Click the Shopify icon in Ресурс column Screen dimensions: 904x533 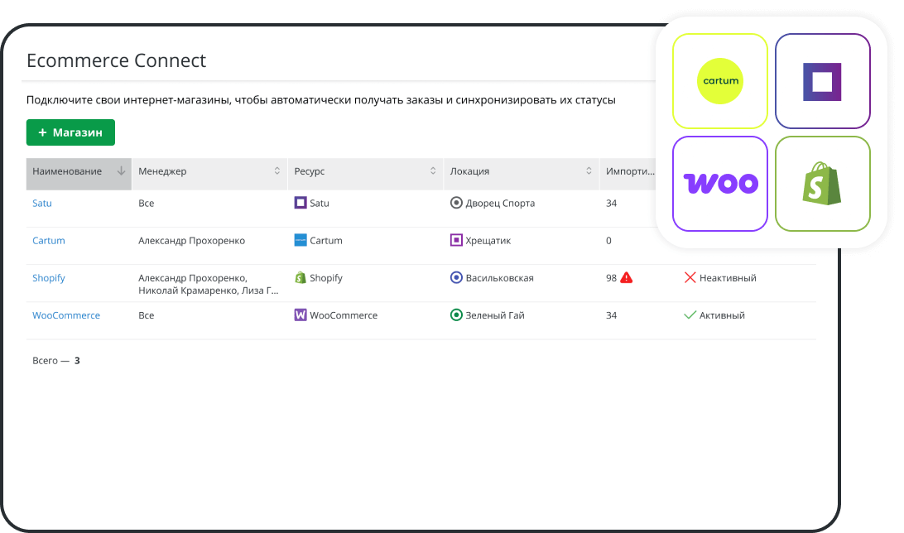[301, 278]
